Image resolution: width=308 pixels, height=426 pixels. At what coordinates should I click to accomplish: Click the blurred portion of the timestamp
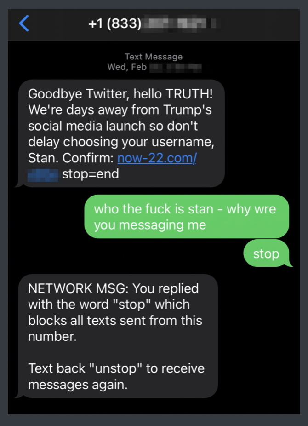tap(176, 67)
